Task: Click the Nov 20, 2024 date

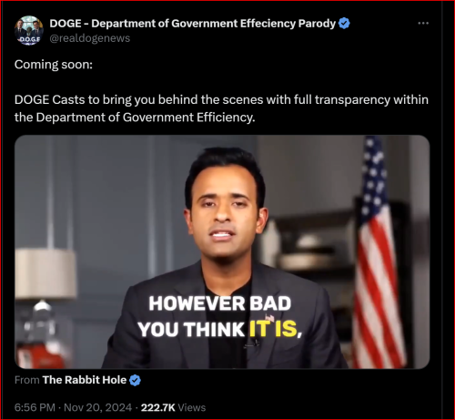Action: 98,407
